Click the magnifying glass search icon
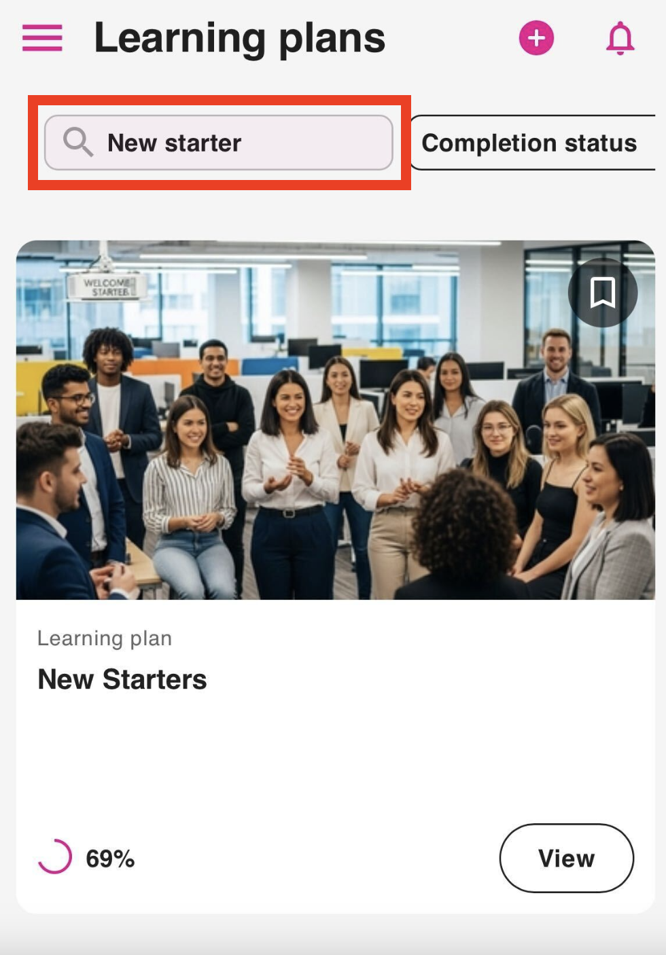Screen dimensions: 666x955 [77, 143]
